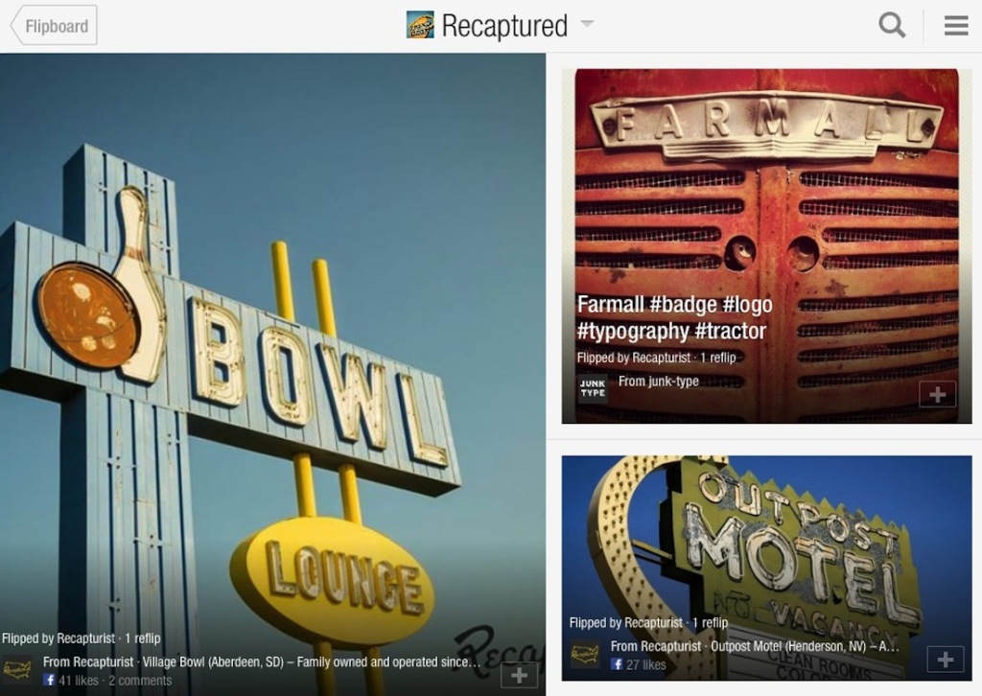
Task: Click Facebook icon beside 41 likes
Action: pyautogui.click(x=49, y=680)
